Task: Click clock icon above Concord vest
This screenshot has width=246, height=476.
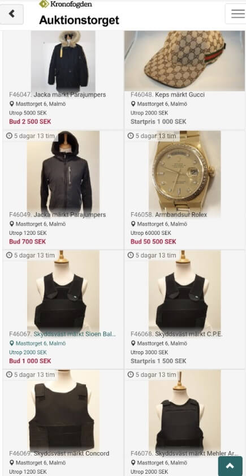Action: pos(9,374)
